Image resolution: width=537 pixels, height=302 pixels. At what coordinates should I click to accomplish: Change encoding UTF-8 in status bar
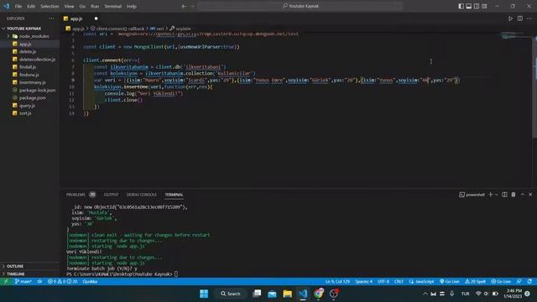click(x=383, y=282)
